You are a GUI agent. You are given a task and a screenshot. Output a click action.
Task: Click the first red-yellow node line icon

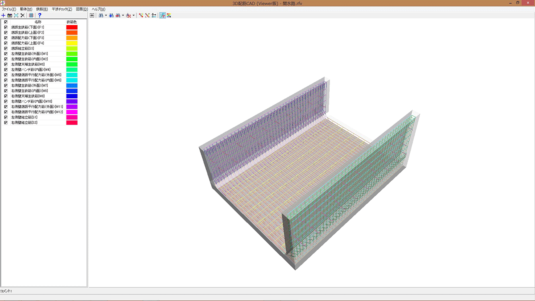[x=141, y=16]
